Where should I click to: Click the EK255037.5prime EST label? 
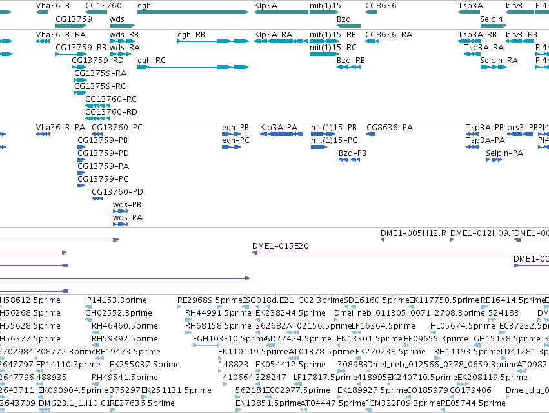pyautogui.click(x=145, y=365)
